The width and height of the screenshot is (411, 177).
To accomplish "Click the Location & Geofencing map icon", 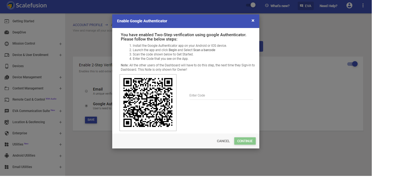I will 7,122.
